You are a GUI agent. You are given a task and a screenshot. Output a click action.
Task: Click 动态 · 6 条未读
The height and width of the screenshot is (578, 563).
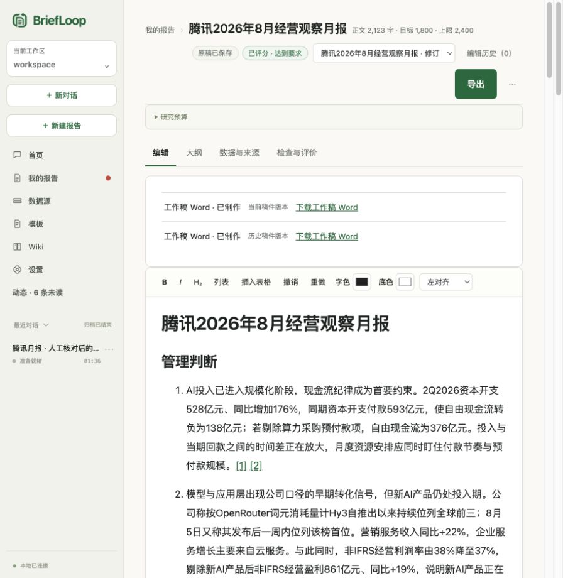click(x=38, y=292)
